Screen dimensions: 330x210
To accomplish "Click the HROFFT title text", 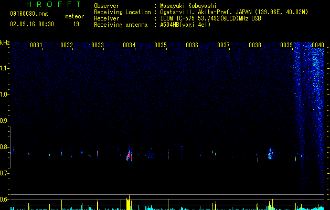I will (x=54, y=4).
